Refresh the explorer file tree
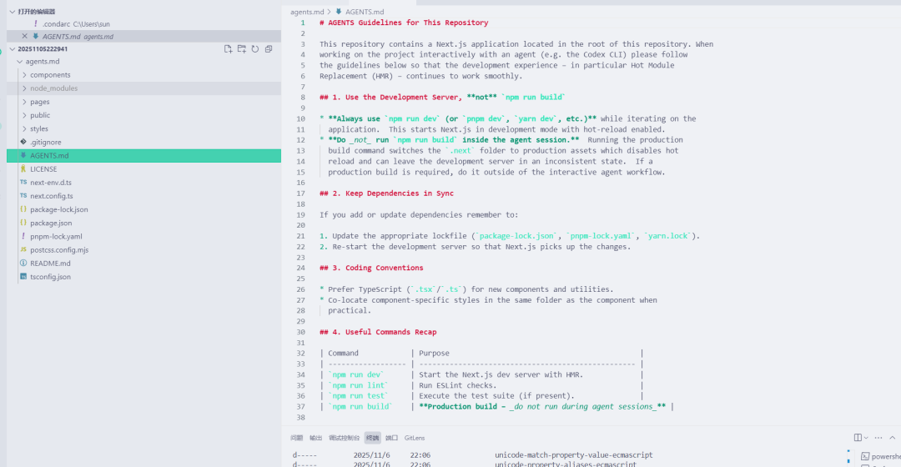 click(255, 49)
